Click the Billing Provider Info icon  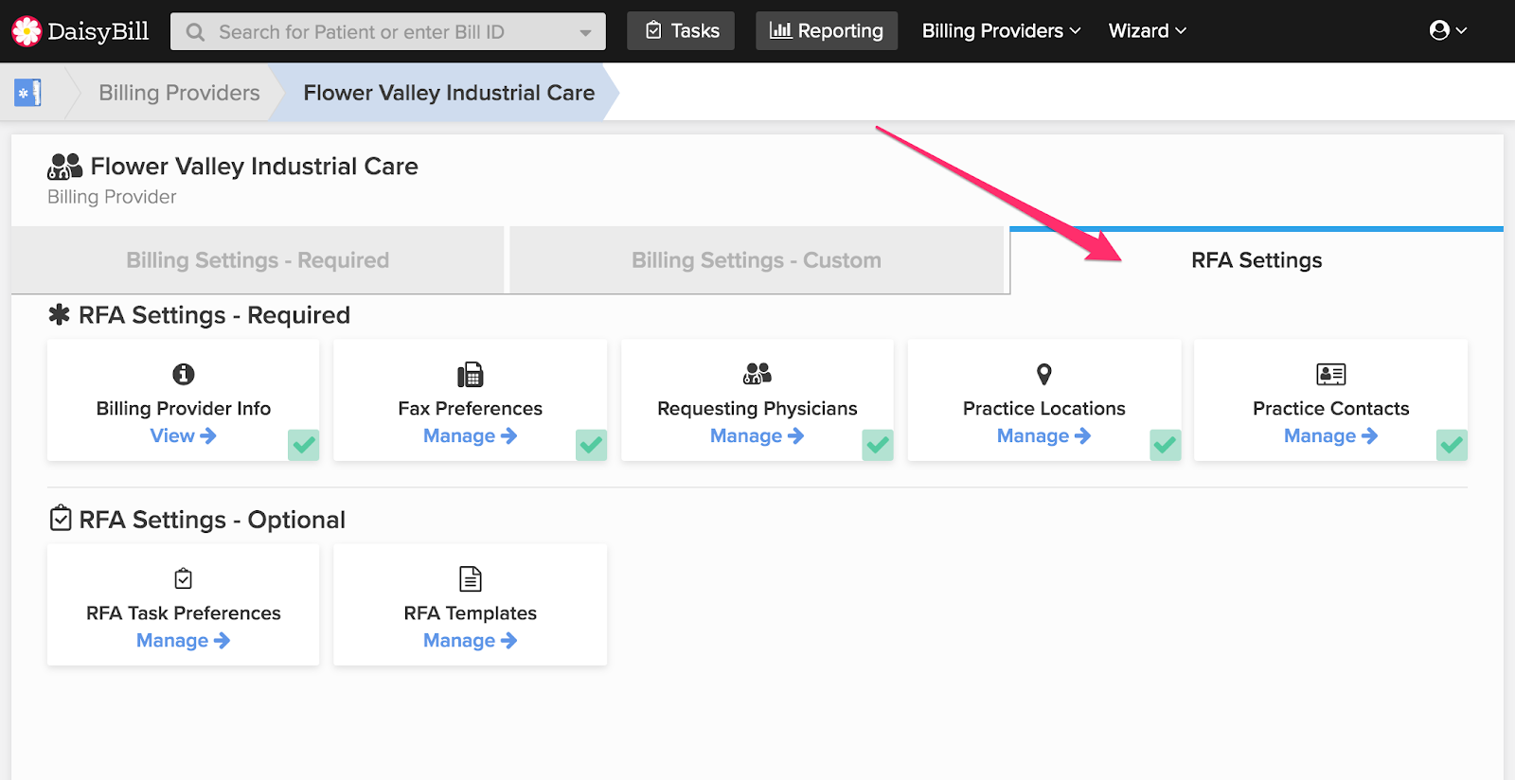(x=184, y=374)
